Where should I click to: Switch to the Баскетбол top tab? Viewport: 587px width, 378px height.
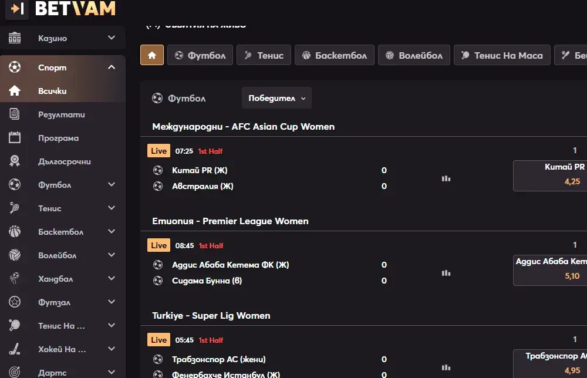point(335,55)
